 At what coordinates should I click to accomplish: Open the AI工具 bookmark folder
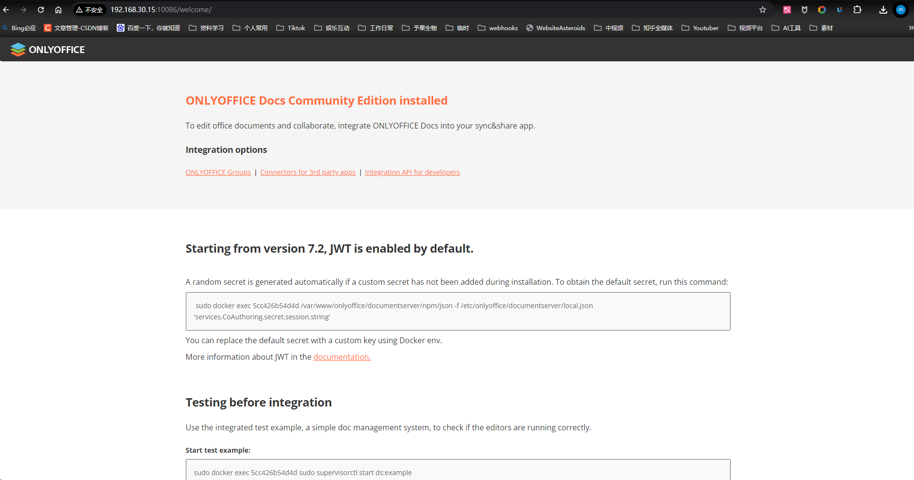(x=786, y=28)
